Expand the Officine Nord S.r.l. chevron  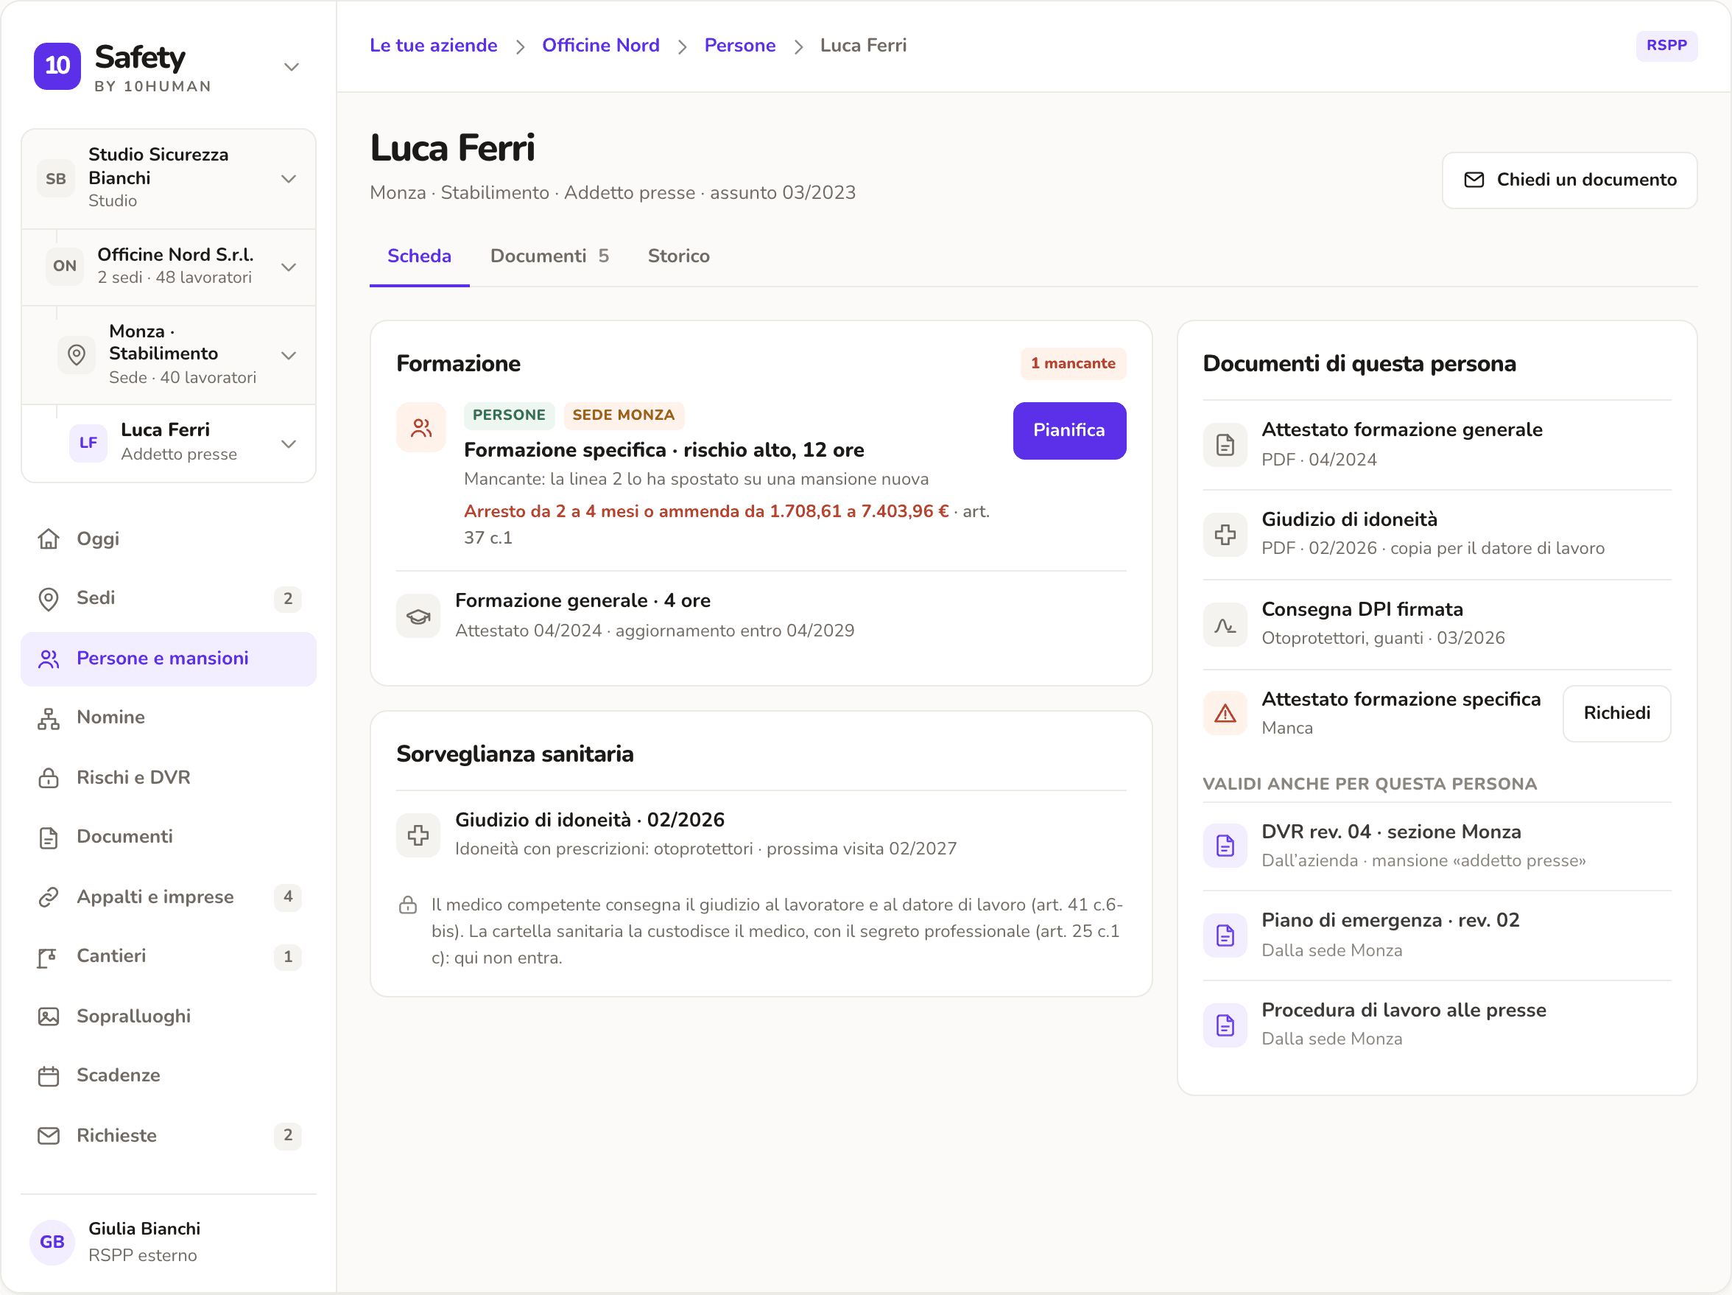coord(288,267)
